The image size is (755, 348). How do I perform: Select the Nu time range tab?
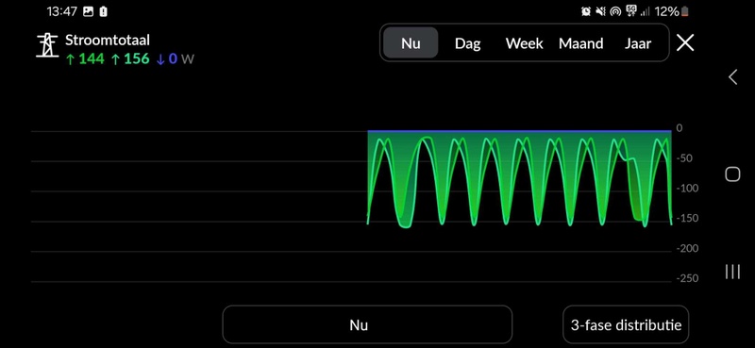point(411,42)
